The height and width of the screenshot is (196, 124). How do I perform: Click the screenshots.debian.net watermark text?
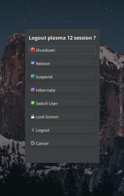pos(121,95)
